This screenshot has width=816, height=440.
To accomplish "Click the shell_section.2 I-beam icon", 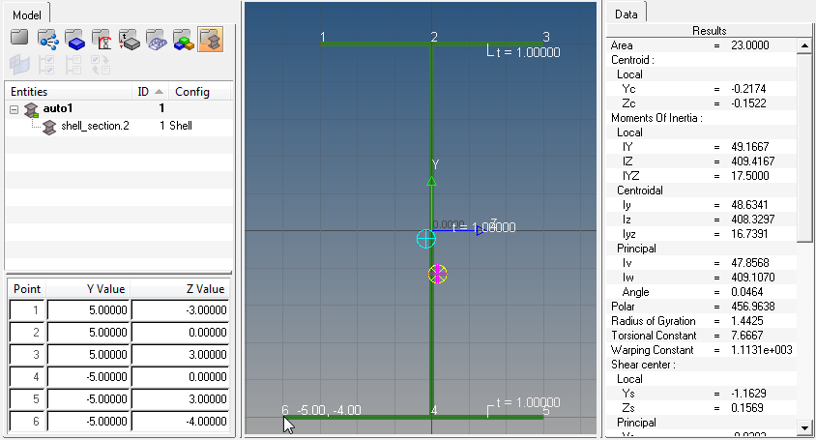I will [49, 127].
